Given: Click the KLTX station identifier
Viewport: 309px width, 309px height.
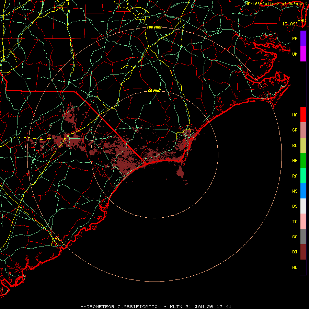Looking at the screenshot, I should (176, 307).
